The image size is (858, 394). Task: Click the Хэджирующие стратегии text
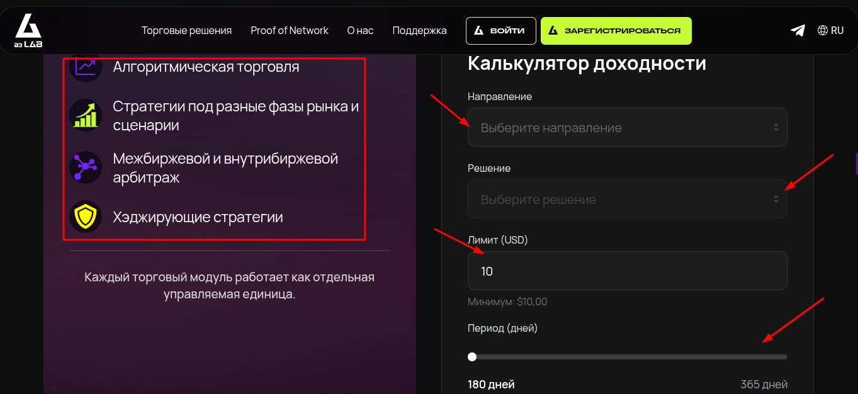click(x=198, y=217)
